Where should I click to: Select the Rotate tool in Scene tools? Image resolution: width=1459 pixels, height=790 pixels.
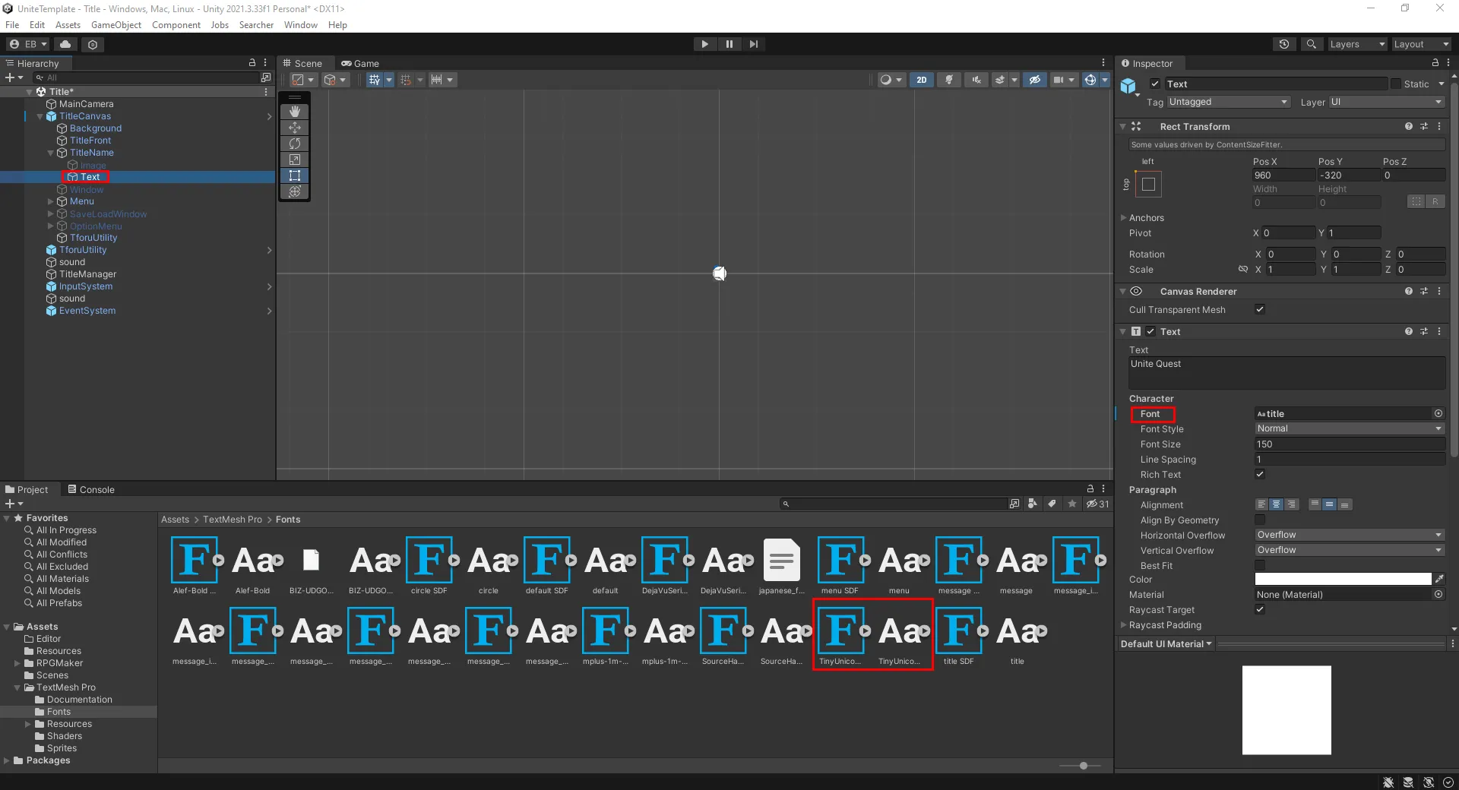coord(295,144)
